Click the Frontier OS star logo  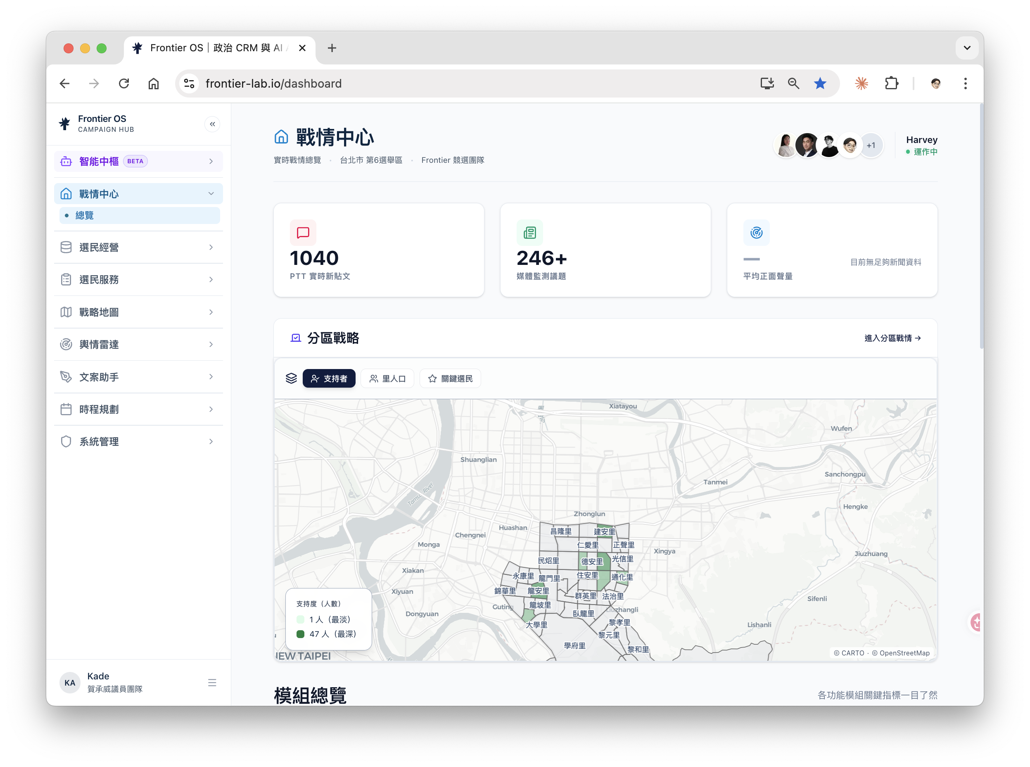[65, 124]
